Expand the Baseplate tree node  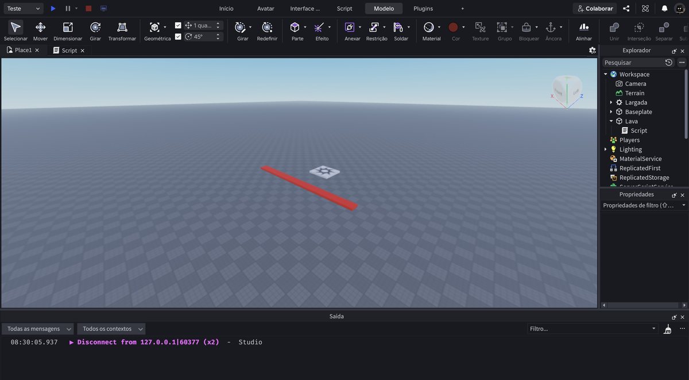[611, 112]
